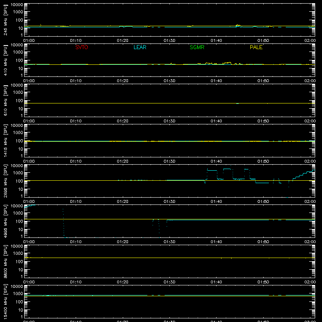Click 100 tick label on 8800 MHz axis
322x322 pixels.
tap(19, 261)
